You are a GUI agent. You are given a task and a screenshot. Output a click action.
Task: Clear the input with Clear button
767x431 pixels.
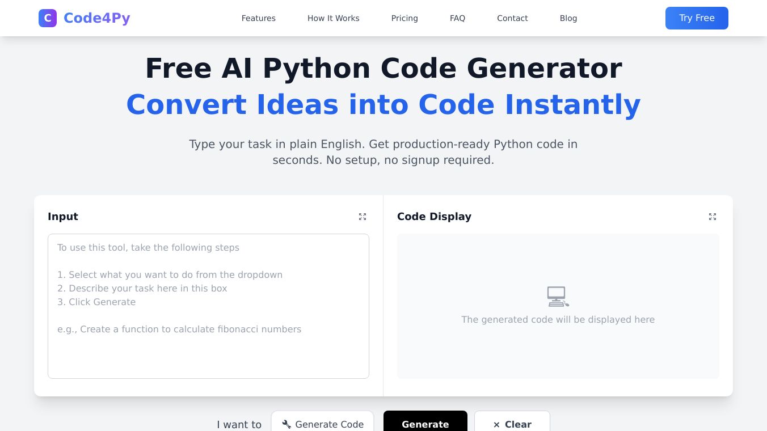[x=512, y=424]
